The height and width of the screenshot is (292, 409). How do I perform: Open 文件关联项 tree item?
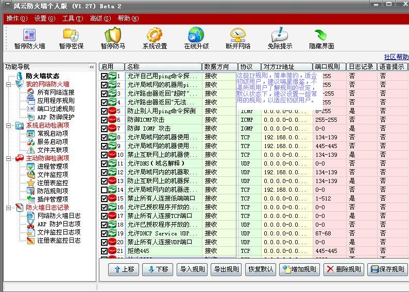click(x=53, y=150)
